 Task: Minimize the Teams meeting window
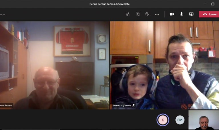[205, 4]
